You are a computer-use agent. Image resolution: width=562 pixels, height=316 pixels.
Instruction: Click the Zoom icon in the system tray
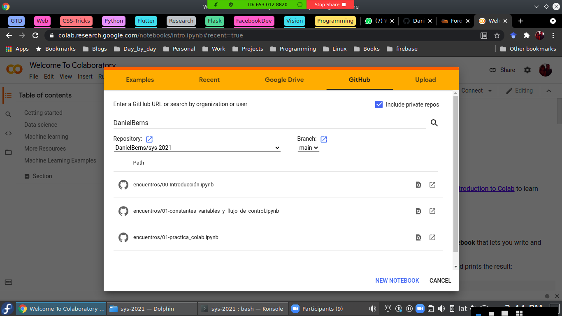(420, 309)
